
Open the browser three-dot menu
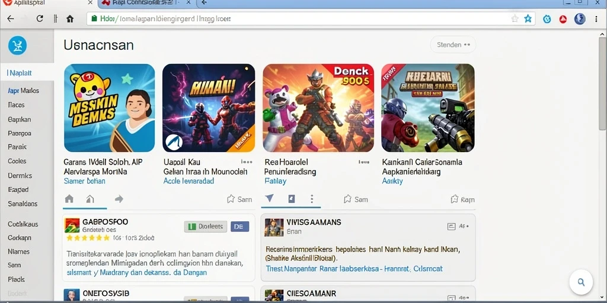click(596, 18)
